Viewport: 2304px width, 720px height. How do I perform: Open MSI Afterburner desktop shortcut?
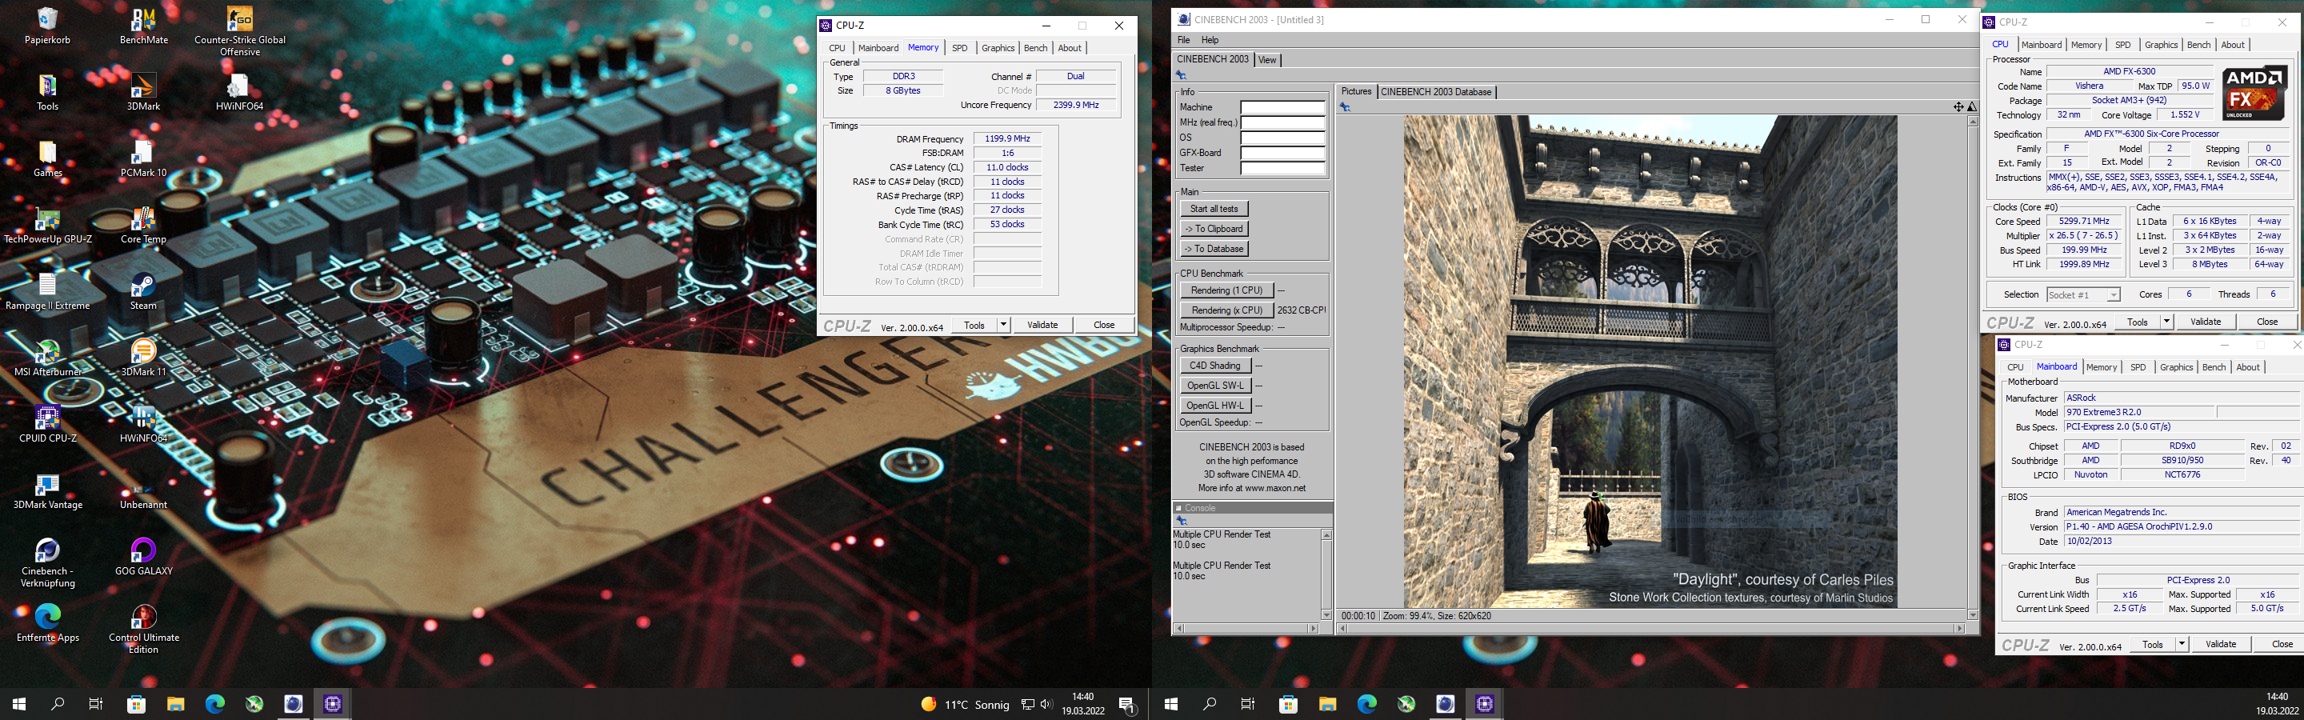pyautogui.click(x=47, y=358)
